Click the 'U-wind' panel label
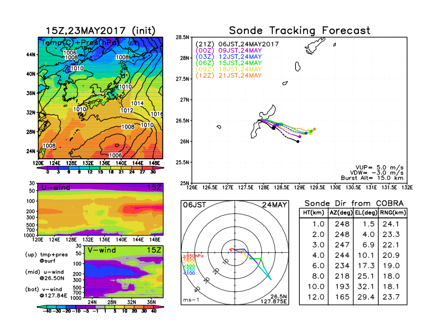The width and height of the screenshot is (434, 335). pyautogui.click(x=56, y=187)
